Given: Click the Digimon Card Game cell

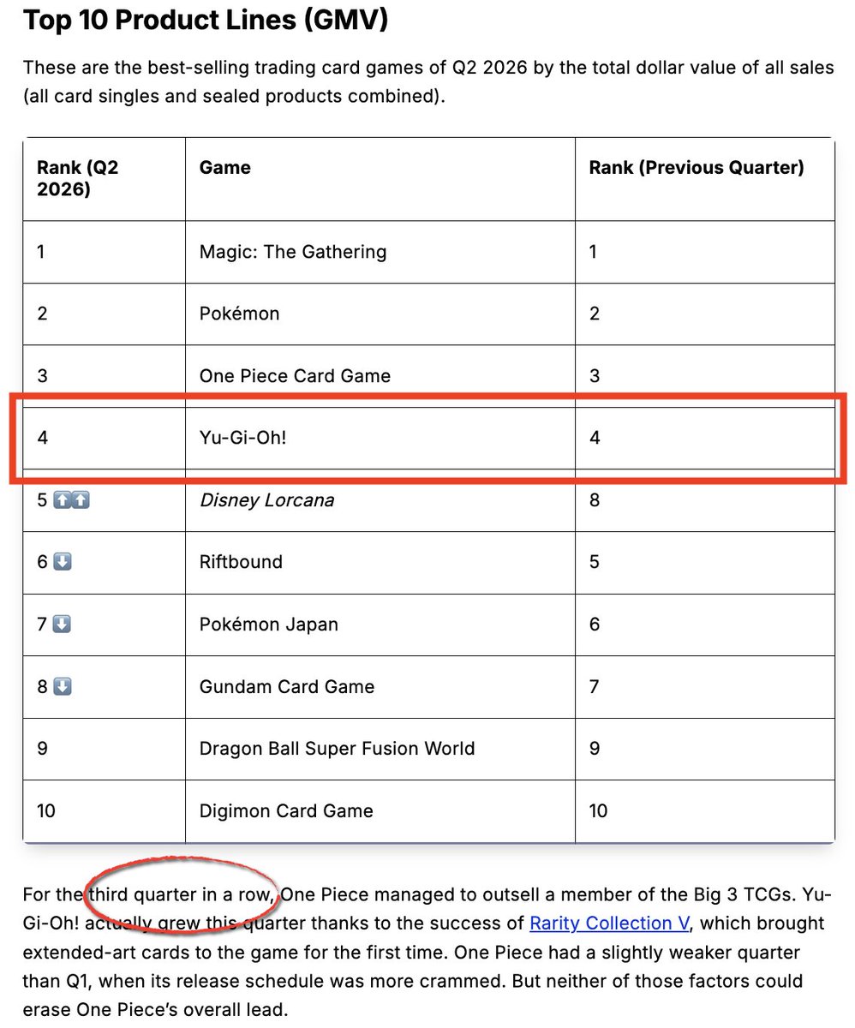Looking at the screenshot, I should (380, 810).
